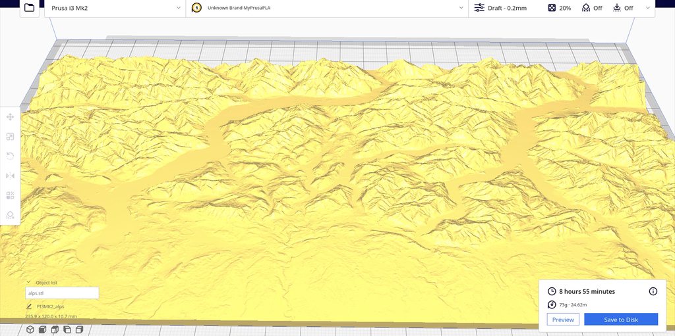This screenshot has width=675, height=336.
Task: Click the adhesion setting showing Off
Action: coord(622,8)
